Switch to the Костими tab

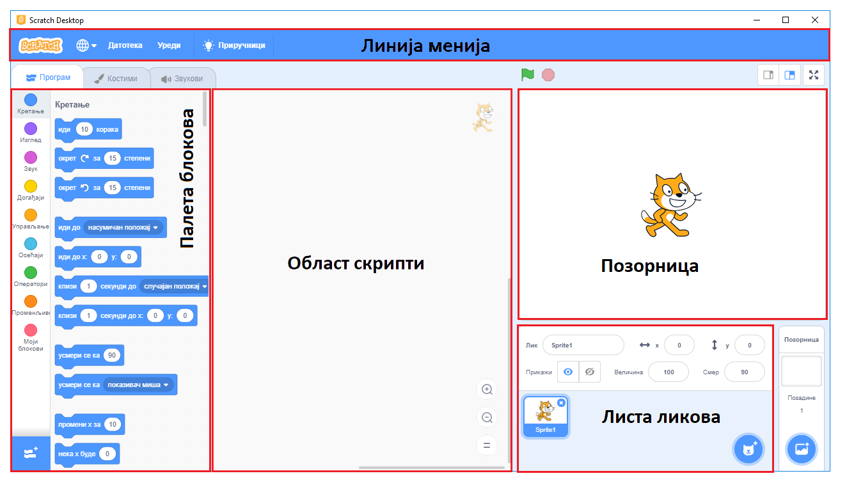116,79
